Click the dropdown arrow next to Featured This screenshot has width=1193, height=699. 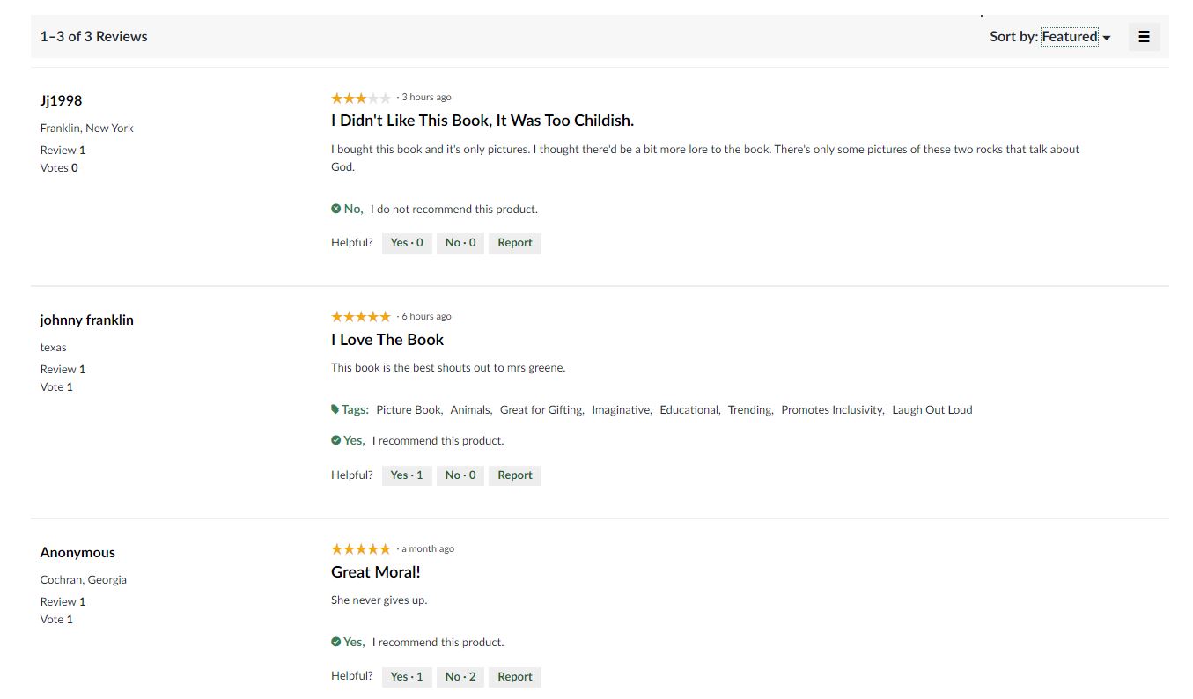[x=1107, y=38]
